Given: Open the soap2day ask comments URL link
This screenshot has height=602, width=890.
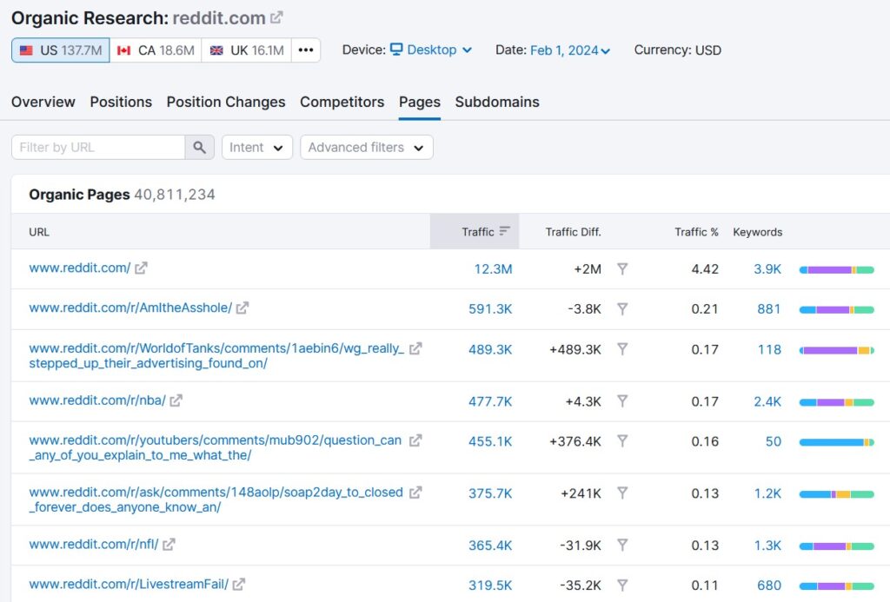Looking at the screenshot, I should click(x=216, y=499).
